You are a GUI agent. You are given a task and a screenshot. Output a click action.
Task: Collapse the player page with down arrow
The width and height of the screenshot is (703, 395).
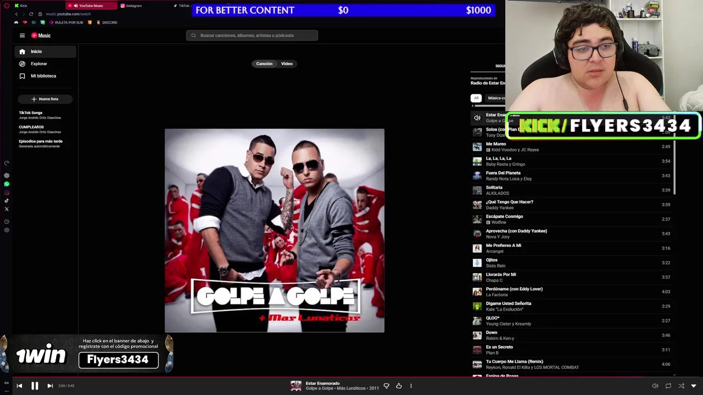click(694, 386)
